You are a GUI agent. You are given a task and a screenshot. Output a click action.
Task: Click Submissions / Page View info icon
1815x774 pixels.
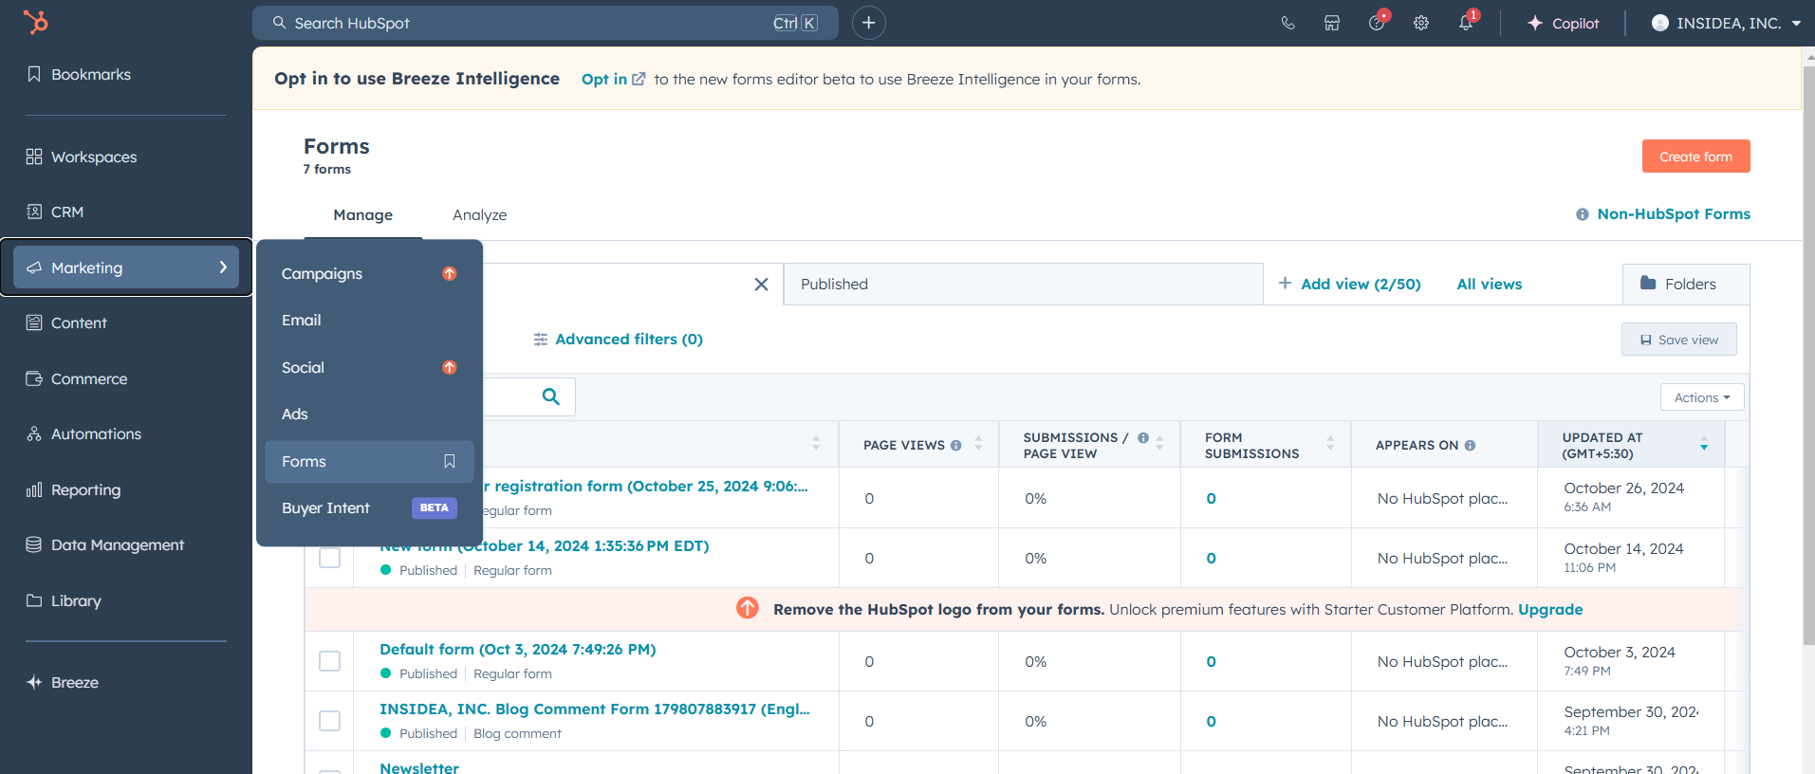tap(1143, 437)
